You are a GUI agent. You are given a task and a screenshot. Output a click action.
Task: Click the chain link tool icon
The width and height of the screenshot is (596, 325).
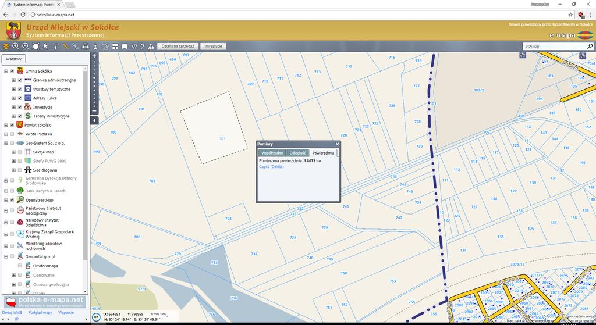[x=76, y=47]
